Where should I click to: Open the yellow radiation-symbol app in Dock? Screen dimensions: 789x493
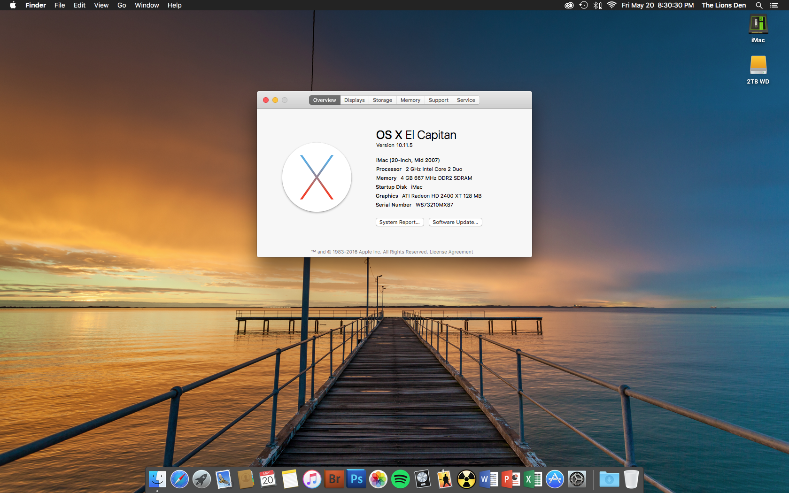467,479
